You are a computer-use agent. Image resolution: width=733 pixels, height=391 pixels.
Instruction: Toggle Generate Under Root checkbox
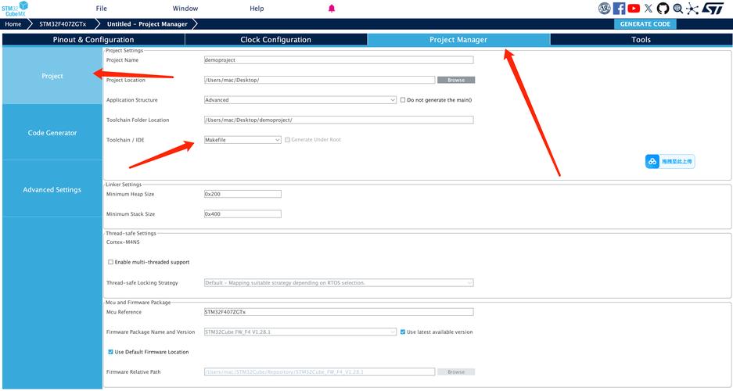(288, 140)
